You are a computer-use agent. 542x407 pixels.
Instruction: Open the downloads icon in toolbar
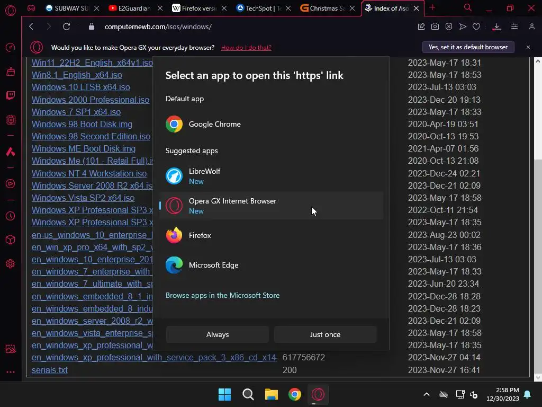pyautogui.click(x=496, y=26)
